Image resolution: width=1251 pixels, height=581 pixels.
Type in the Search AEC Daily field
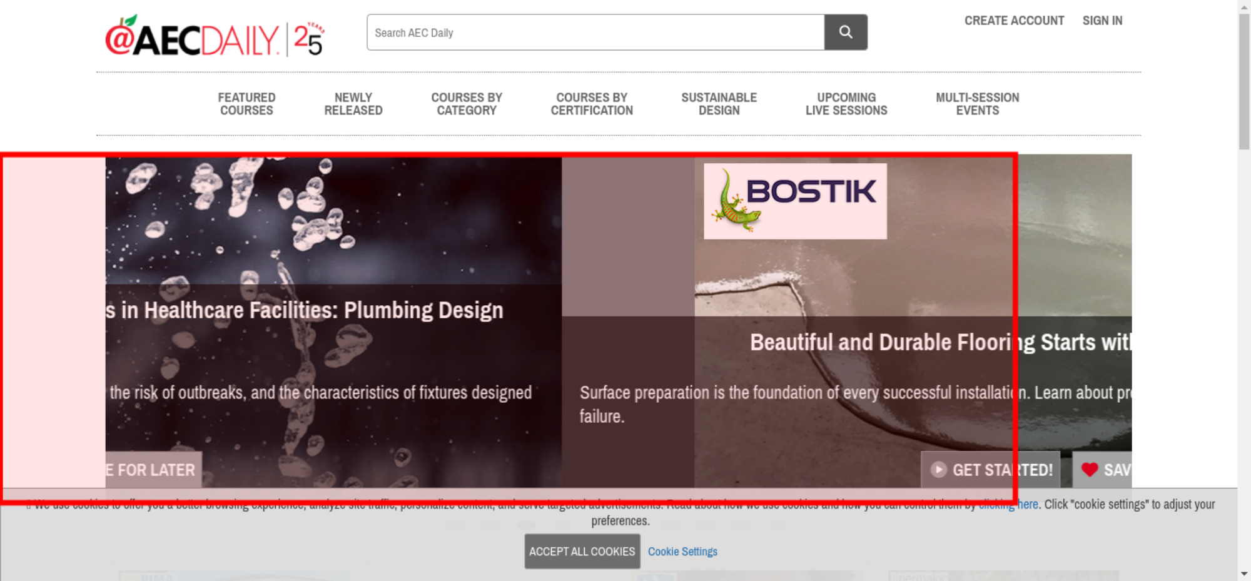594,33
